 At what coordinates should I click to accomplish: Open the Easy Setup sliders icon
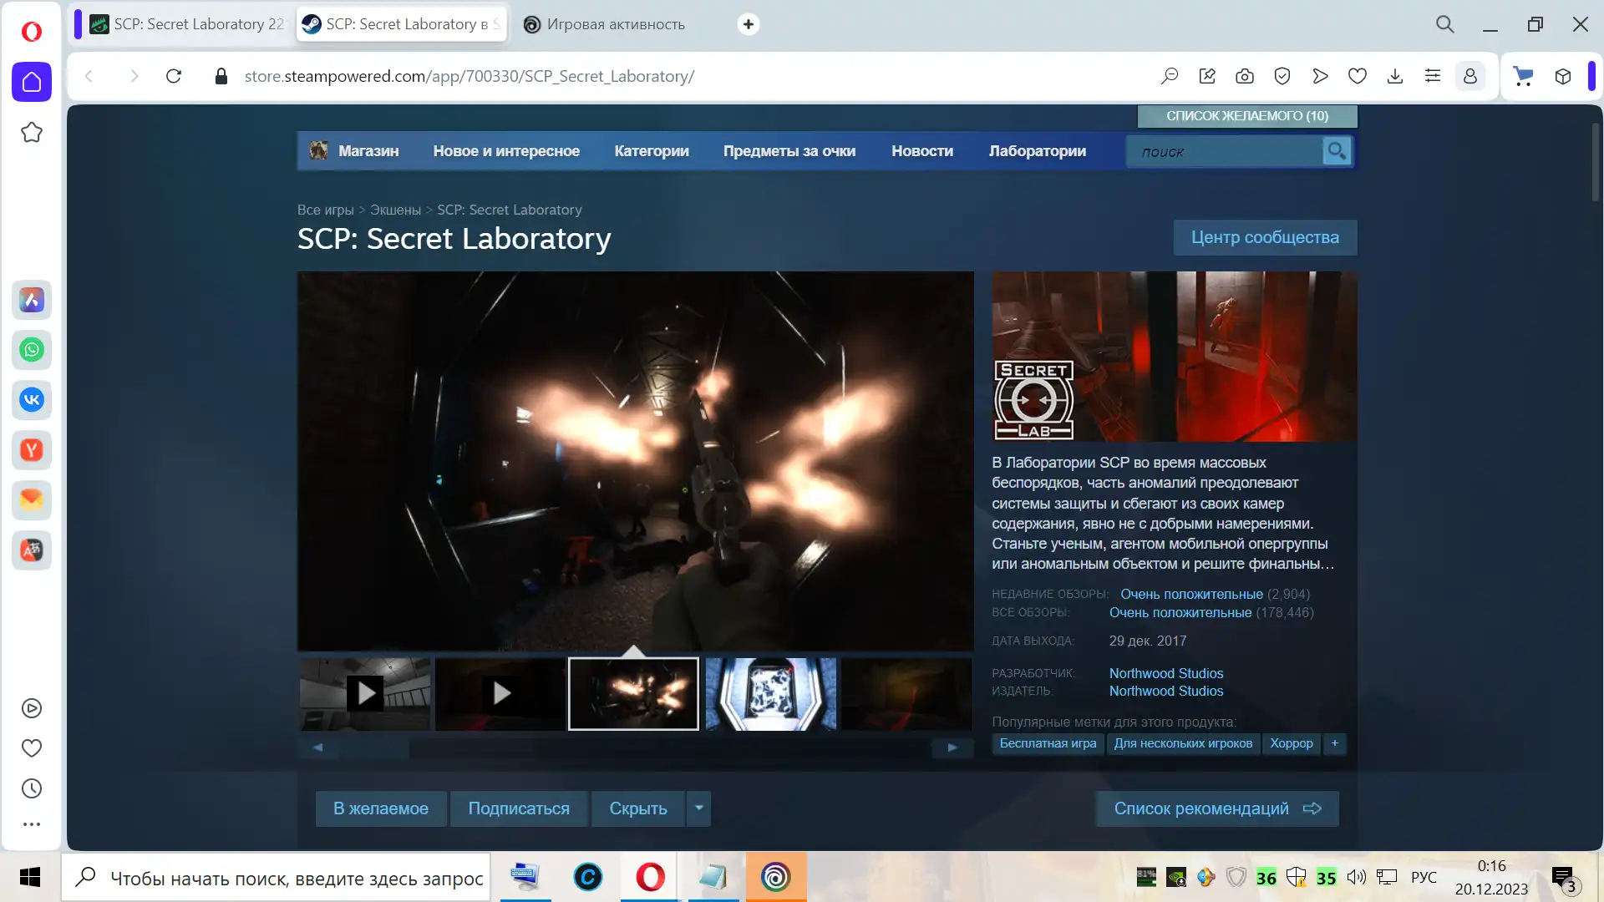(x=1433, y=76)
